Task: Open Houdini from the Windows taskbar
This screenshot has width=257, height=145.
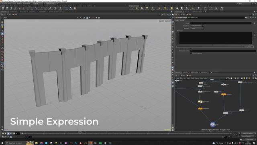Action: point(90,143)
